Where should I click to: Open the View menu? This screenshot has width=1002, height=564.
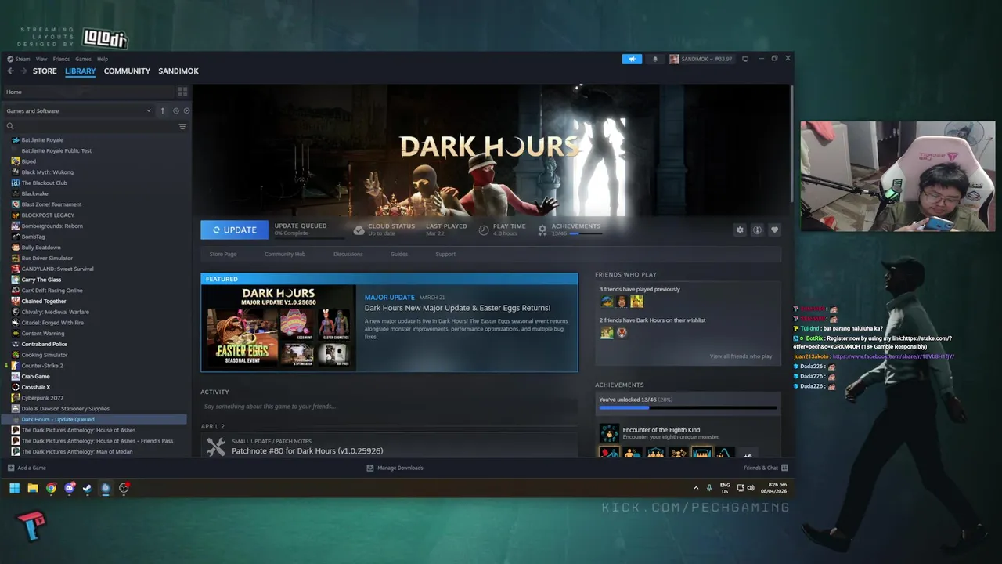(41, 59)
